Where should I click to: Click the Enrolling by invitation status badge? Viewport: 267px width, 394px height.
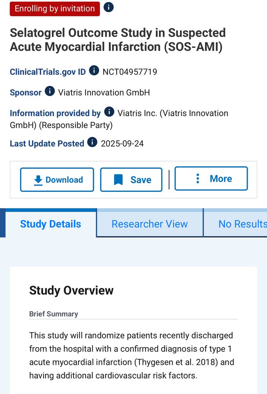(55, 9)
